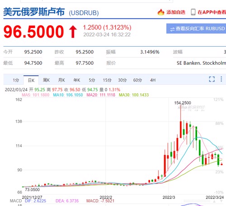226x206 pixels.
Task: Show the 5分 interval chart
Action: point(92,80)
